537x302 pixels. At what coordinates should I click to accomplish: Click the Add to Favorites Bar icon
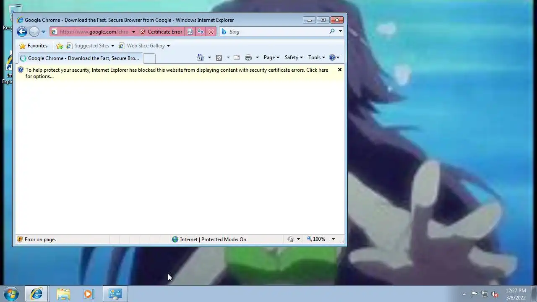[x=60, y=46]
